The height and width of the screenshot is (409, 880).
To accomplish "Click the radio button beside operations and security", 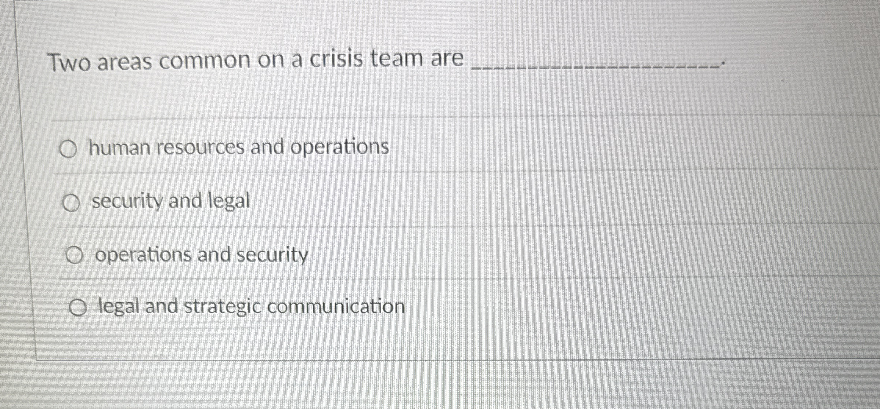I will point(75,255).
